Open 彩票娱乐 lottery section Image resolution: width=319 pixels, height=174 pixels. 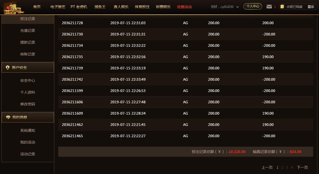(163, 7)
